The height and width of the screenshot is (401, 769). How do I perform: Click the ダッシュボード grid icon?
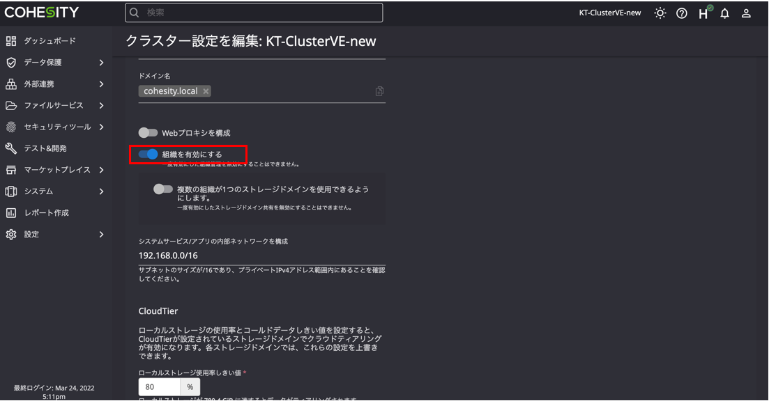[x=10, y=40]
